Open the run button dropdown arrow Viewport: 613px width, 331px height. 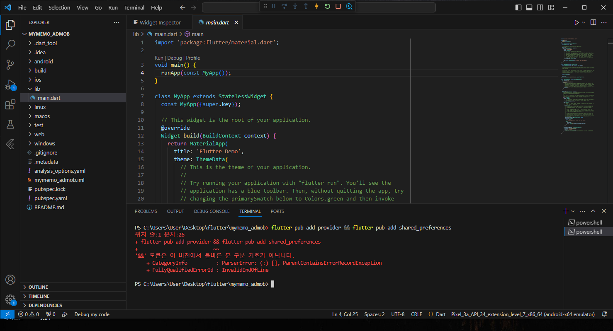tap(584, 22)
